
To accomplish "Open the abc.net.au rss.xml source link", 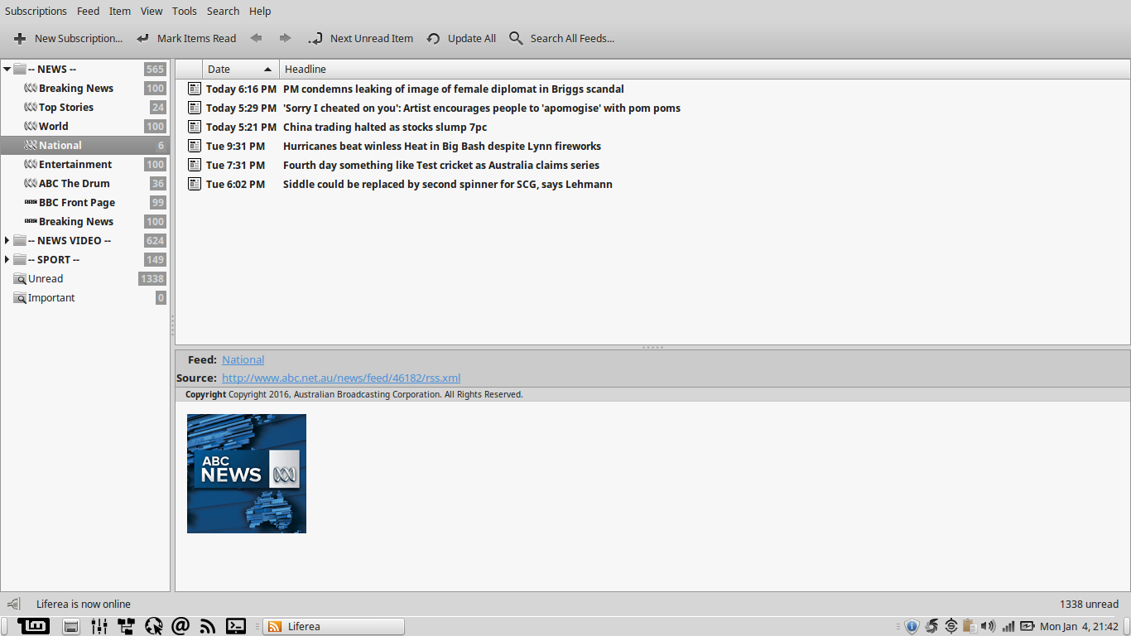I will tap(341, 378).
